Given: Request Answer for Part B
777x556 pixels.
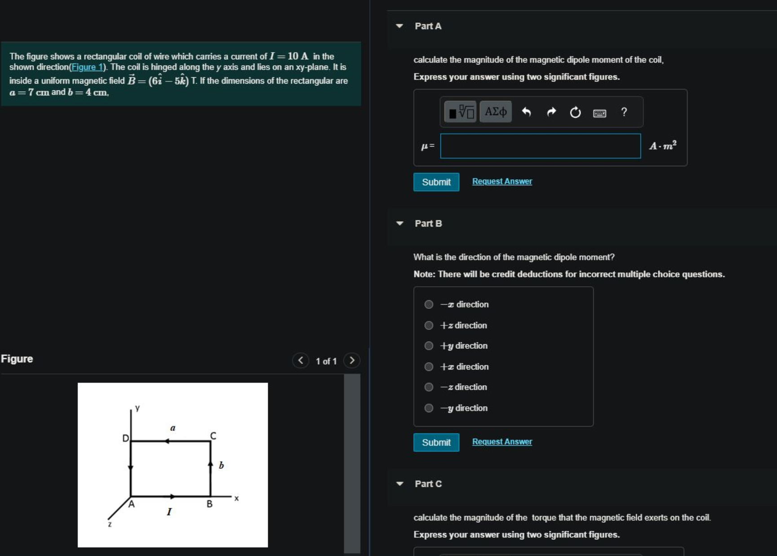Looking at the screenshot, I should 501,441.
